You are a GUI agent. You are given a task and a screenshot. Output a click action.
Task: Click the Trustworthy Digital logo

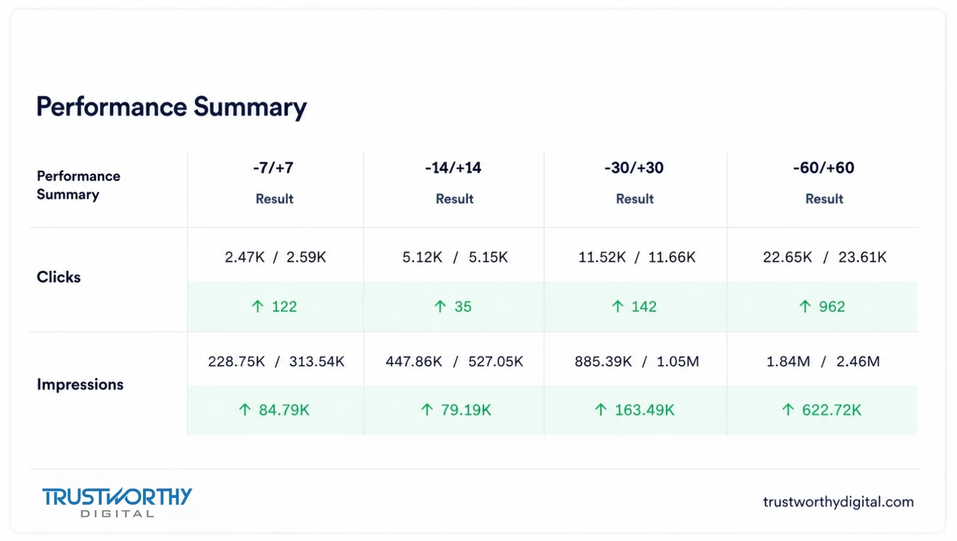click(x=117, y=502)
